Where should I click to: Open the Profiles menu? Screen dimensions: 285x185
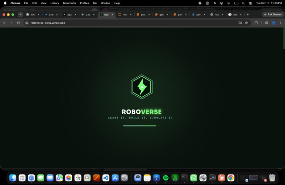tap(85, 3)
